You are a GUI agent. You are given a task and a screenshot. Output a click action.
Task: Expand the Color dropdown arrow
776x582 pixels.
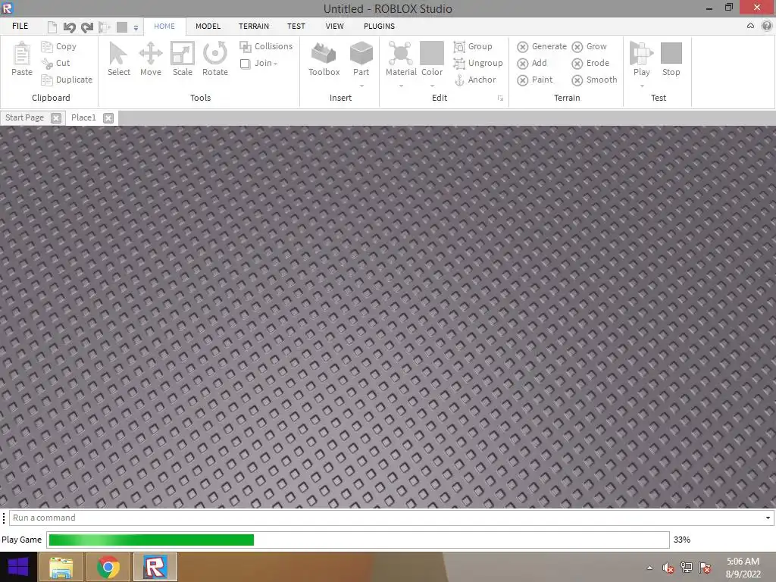tap(432, 86)
